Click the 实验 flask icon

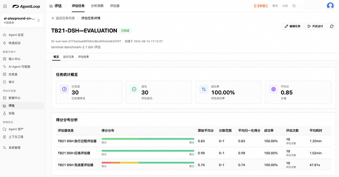pos(4,113)
